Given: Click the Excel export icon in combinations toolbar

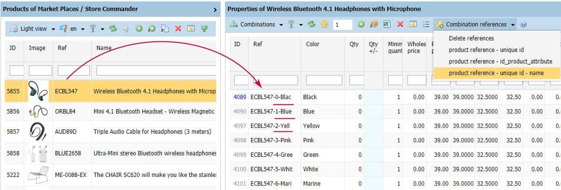Looking at the screenshot, I should 387,24.
